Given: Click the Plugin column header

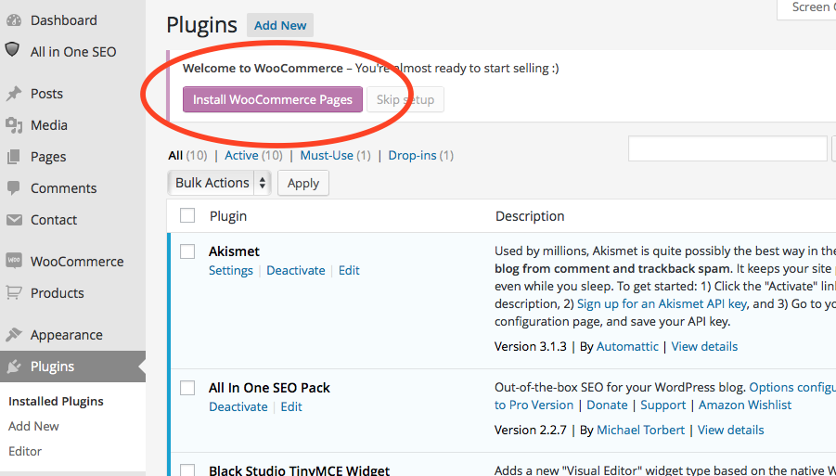Looking at the screenshot, I should (228, 216).
